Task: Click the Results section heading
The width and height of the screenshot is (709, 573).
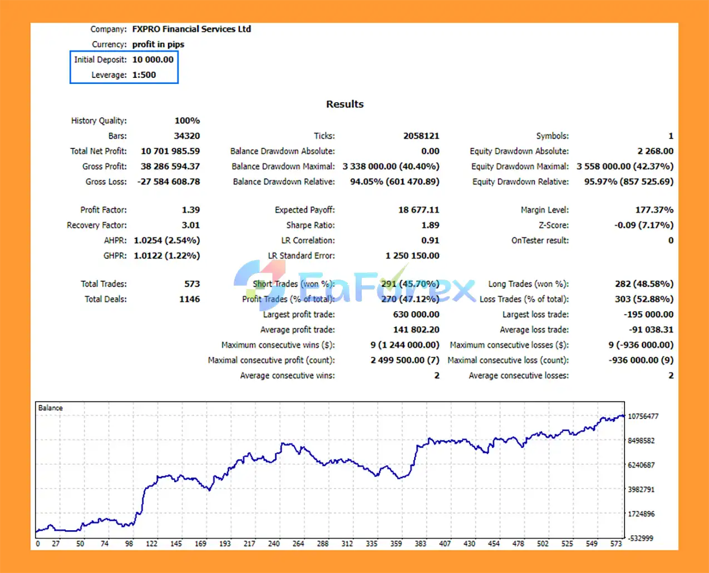Action: 345,104
